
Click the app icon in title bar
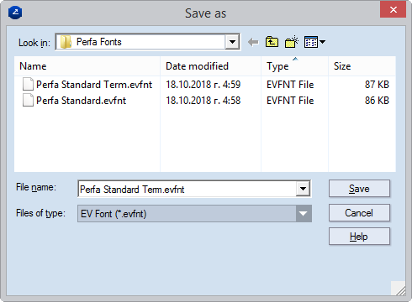click(x=15, y=13)
